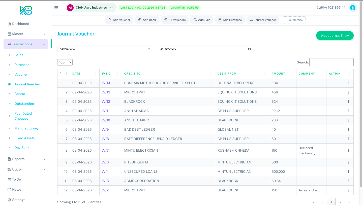Open CIAN Agro Industries company dropdown
Image resolution: width=363 pixels, height=205 pixels.
click(x=91, y=8)
